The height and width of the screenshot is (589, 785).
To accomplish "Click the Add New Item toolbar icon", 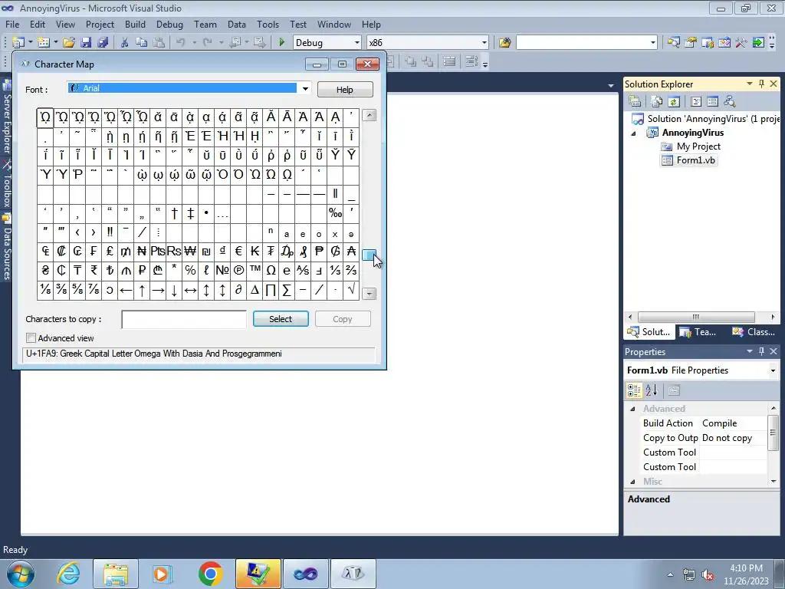I will coord(44,43).
